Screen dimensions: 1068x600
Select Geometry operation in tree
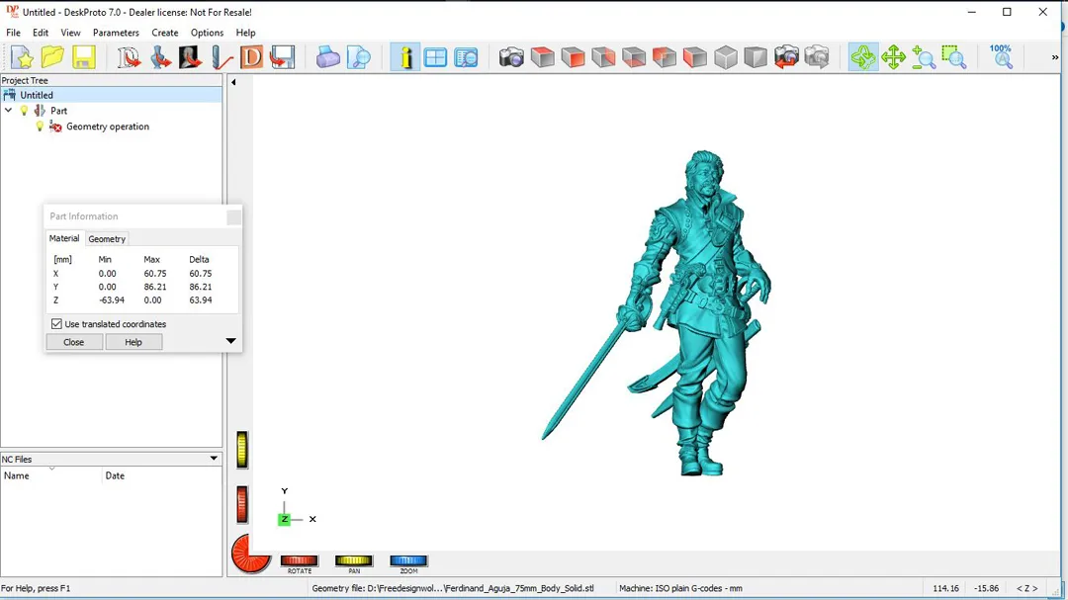click(108, 127)
